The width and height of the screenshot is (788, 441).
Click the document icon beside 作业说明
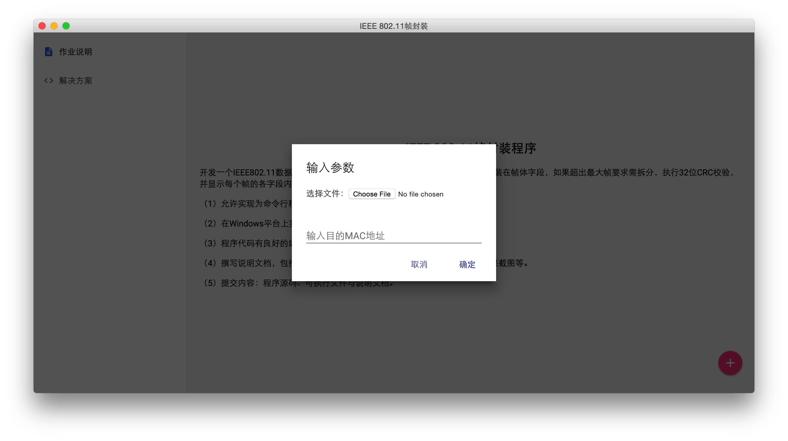[48, 52]
